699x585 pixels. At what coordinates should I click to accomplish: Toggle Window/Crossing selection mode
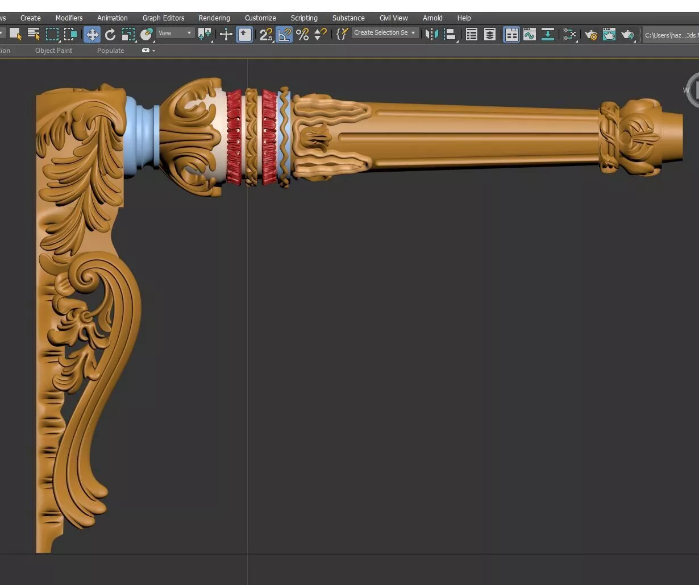coord(70,35)
